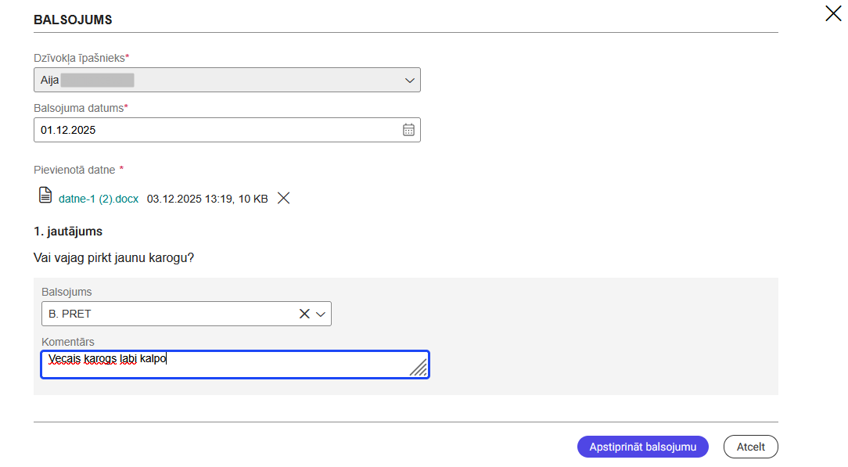Click the Komentārs label text
Screen dimensions: 848x467
[68, 342]
